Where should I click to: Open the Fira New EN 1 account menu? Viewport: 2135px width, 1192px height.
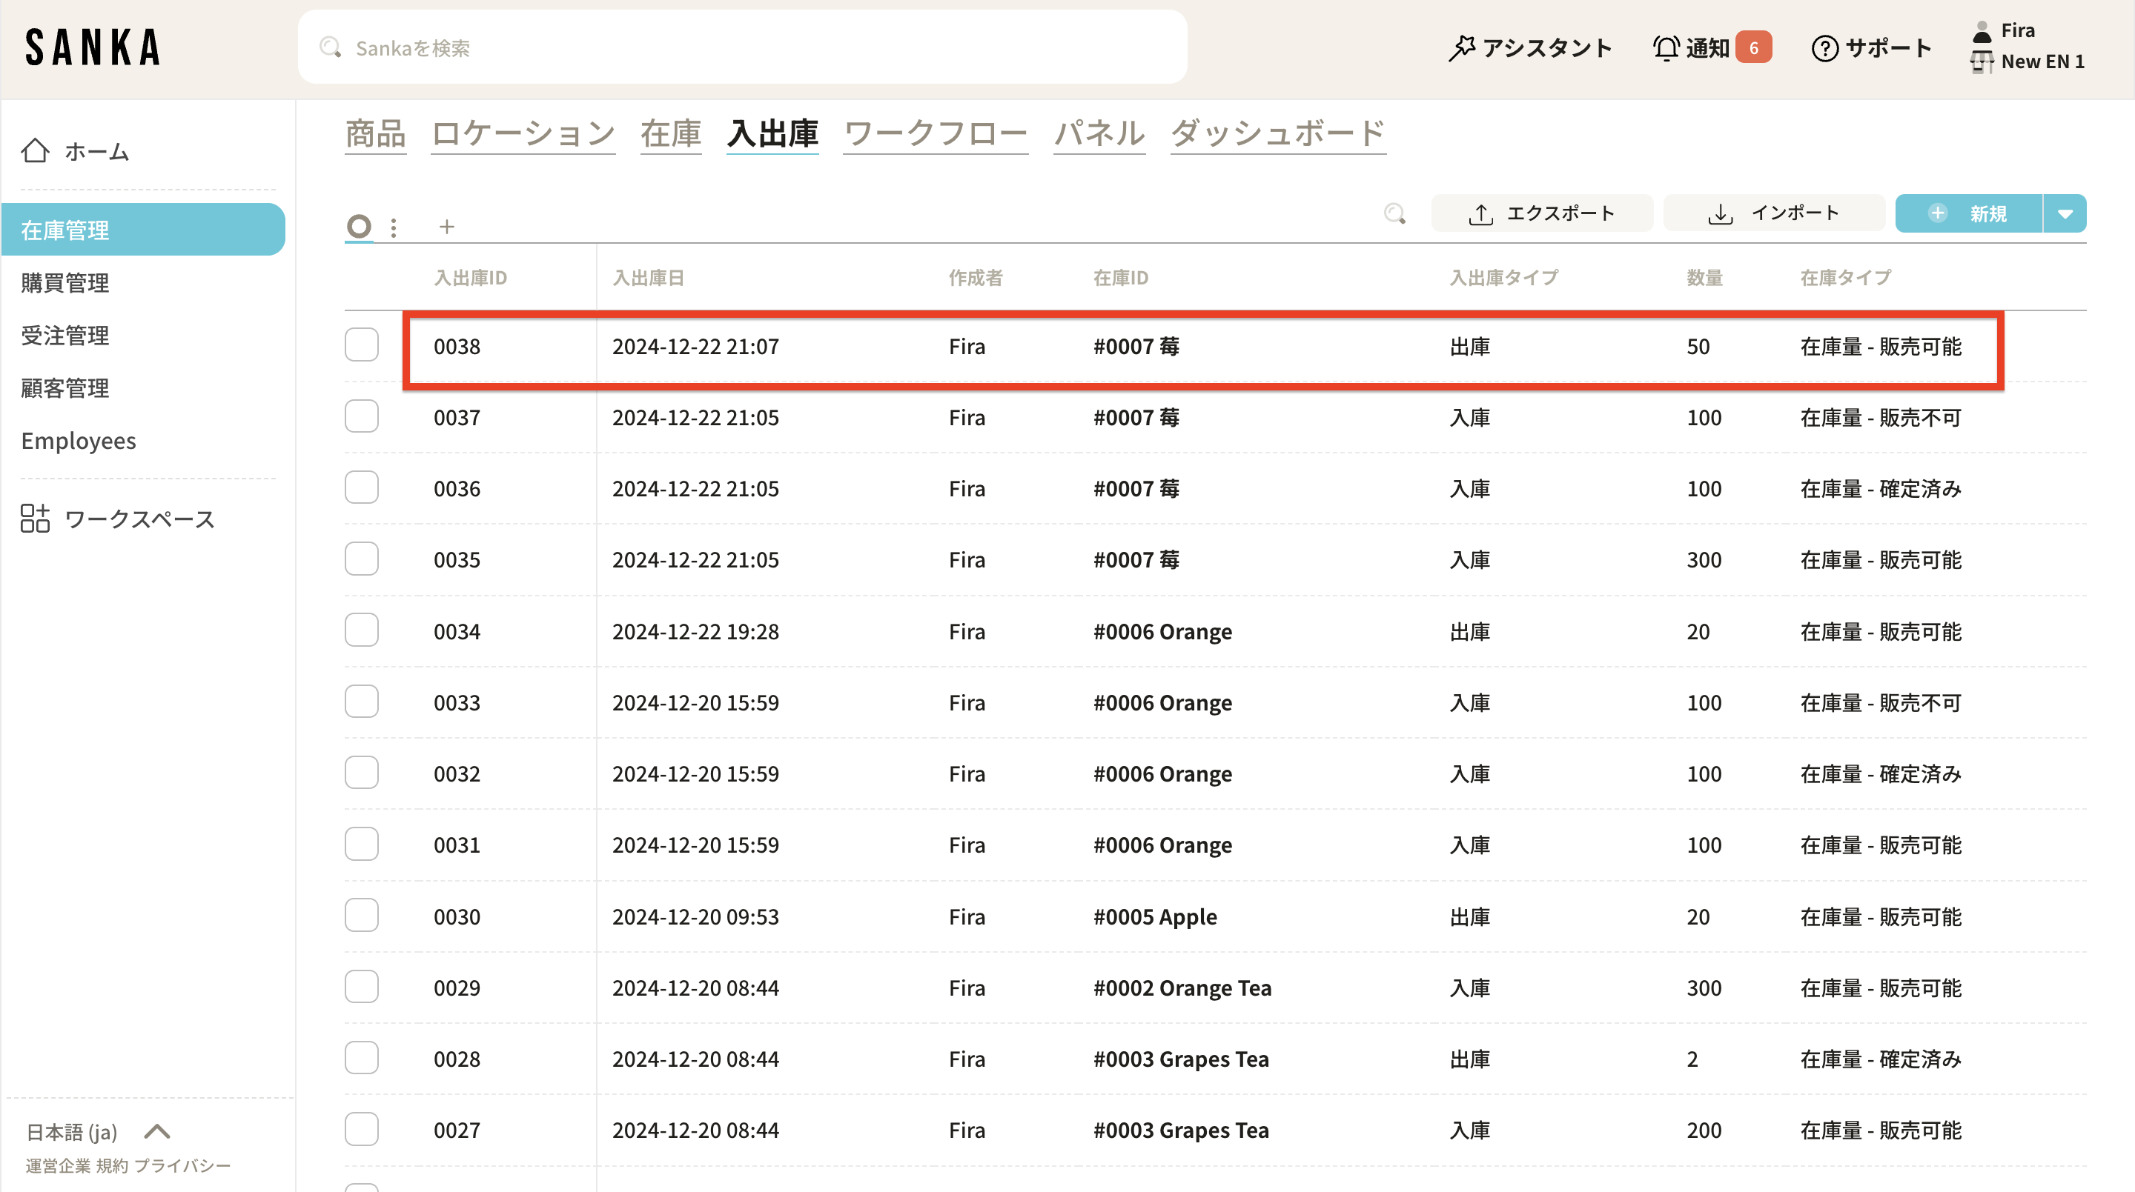pos(2028,47)
